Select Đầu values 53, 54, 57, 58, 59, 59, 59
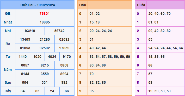This screenshot has width=185, height=96. [110, 57]
